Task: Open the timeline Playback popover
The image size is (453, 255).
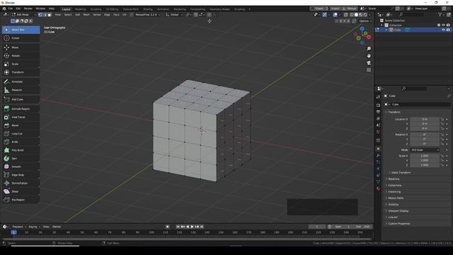Action: pyautogui.click(x=19, y=227)
